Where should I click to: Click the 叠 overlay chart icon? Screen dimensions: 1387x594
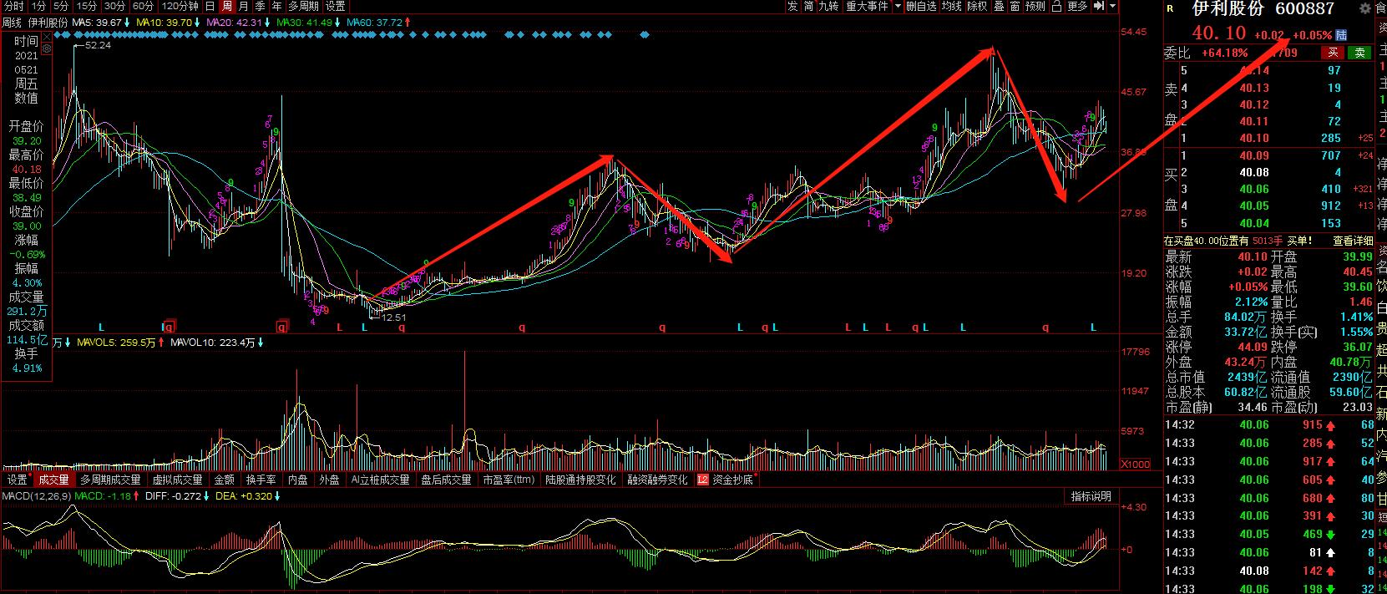999,7
